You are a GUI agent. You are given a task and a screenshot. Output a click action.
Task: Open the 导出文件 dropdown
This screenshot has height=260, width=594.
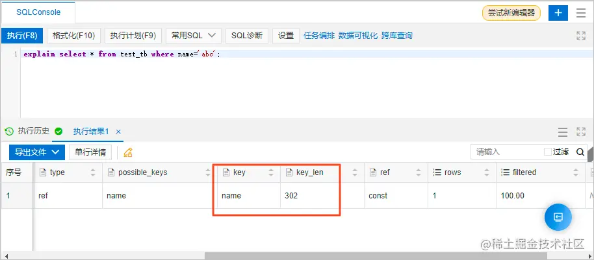pyautogui.click(x=37, y=152)
